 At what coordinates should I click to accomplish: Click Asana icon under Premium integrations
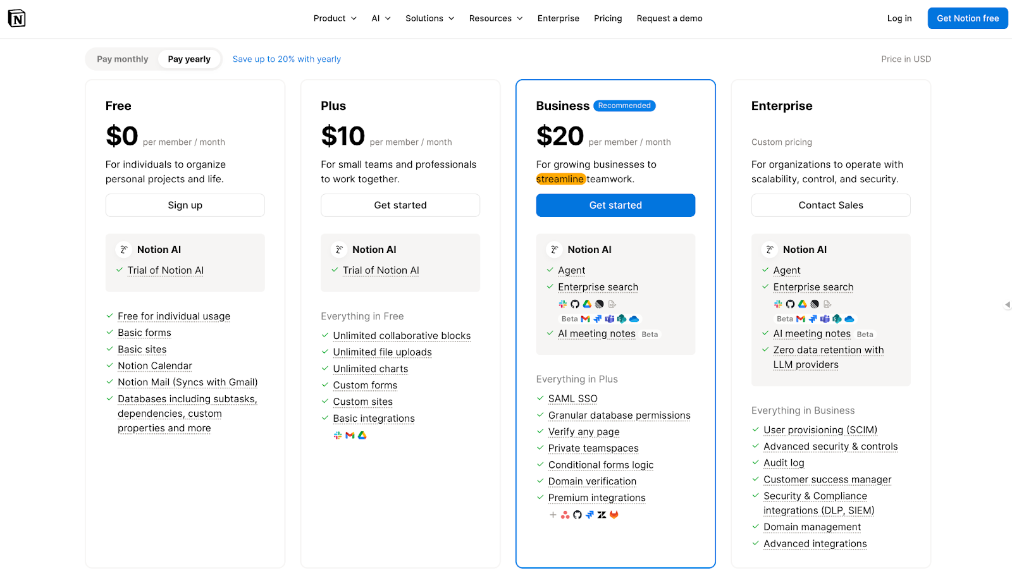[x=565, y=515]
